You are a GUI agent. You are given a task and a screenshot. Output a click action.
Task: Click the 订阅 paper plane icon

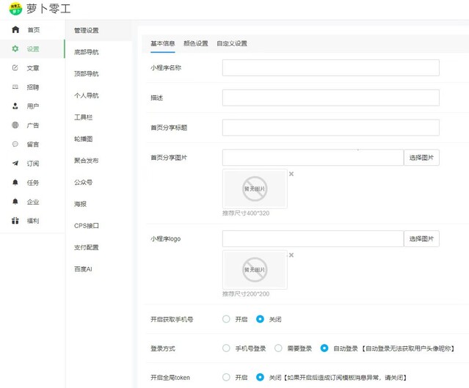point(15,164)
